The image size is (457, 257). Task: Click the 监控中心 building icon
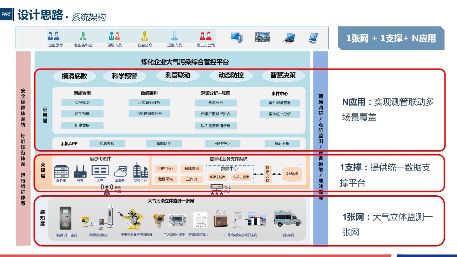[141, 170]
